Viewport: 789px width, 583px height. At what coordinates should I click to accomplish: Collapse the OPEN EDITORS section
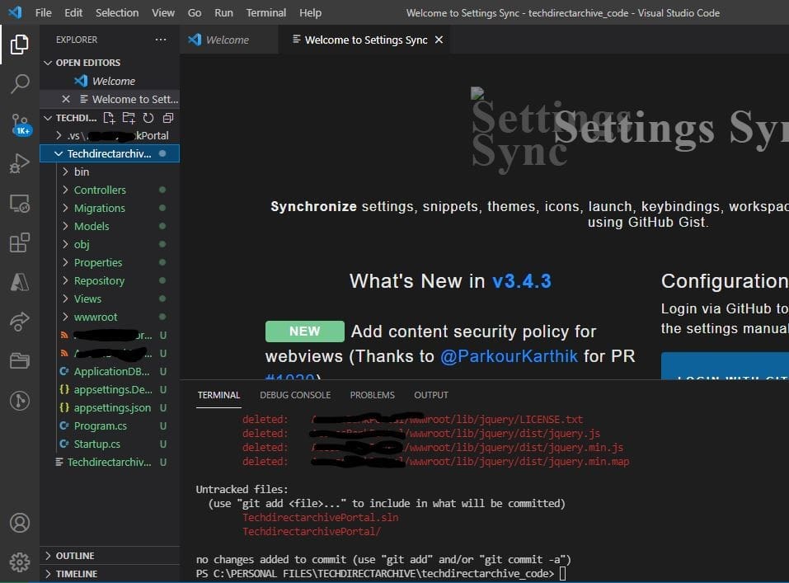pos(87,63)
